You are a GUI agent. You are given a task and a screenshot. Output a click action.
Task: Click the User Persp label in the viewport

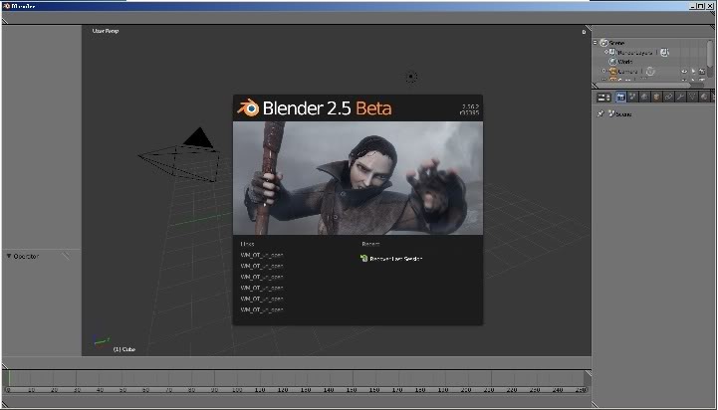(106, 31)
